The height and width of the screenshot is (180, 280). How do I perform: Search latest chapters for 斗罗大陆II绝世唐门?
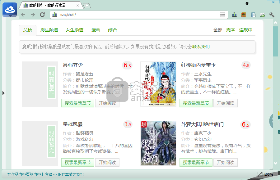pos(196,162)
